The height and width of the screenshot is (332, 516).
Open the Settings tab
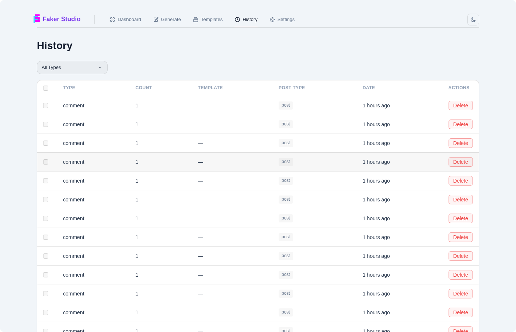[282, 20]
